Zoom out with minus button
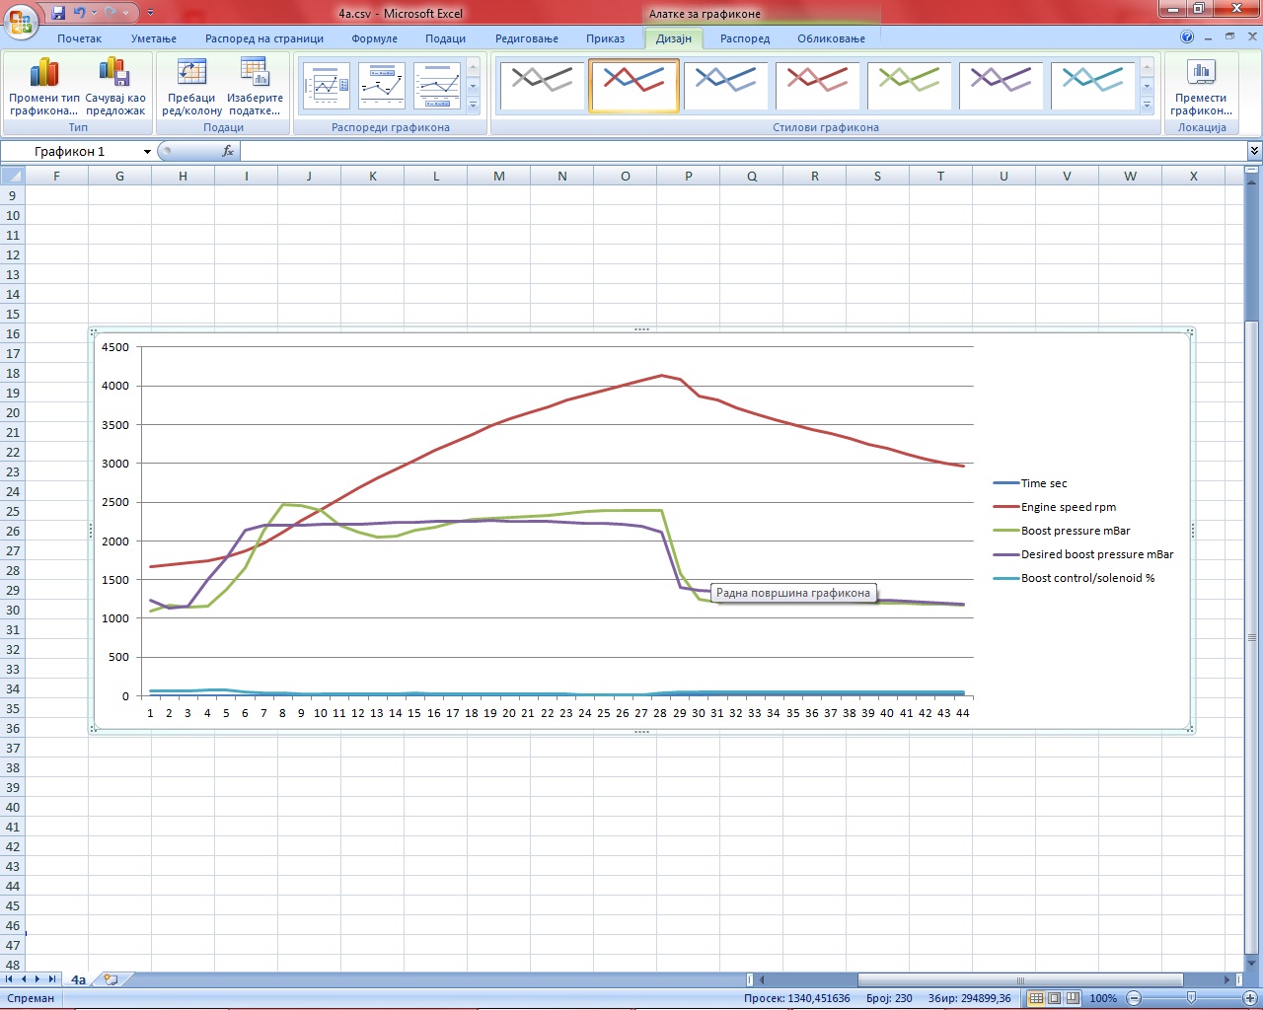 [1134, 998]
